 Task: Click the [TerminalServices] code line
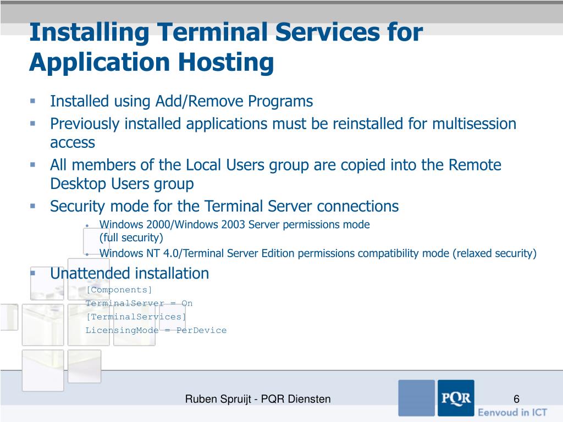[x=136, y=316]
